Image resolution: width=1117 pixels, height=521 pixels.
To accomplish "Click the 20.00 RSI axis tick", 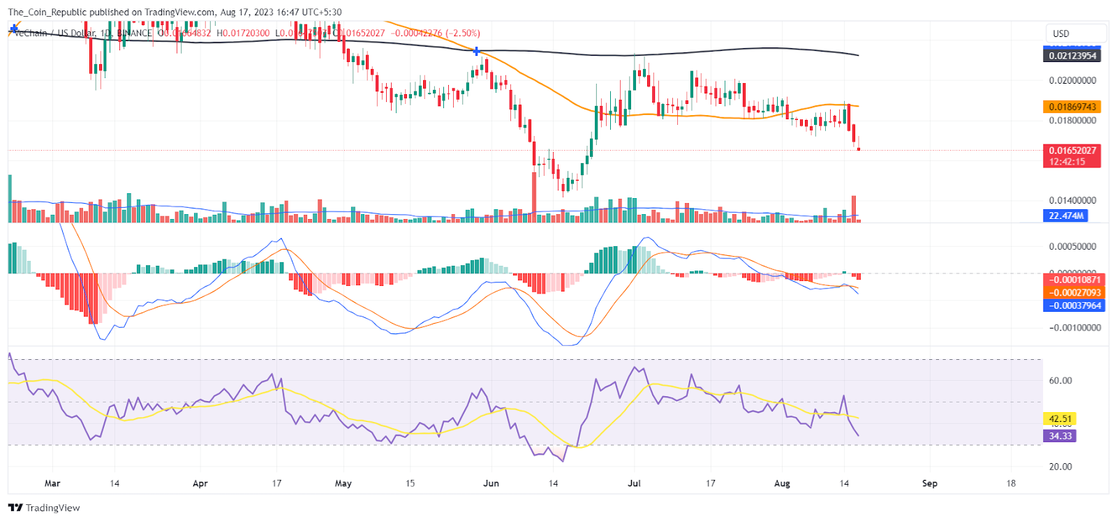I will coord(1060,467).
